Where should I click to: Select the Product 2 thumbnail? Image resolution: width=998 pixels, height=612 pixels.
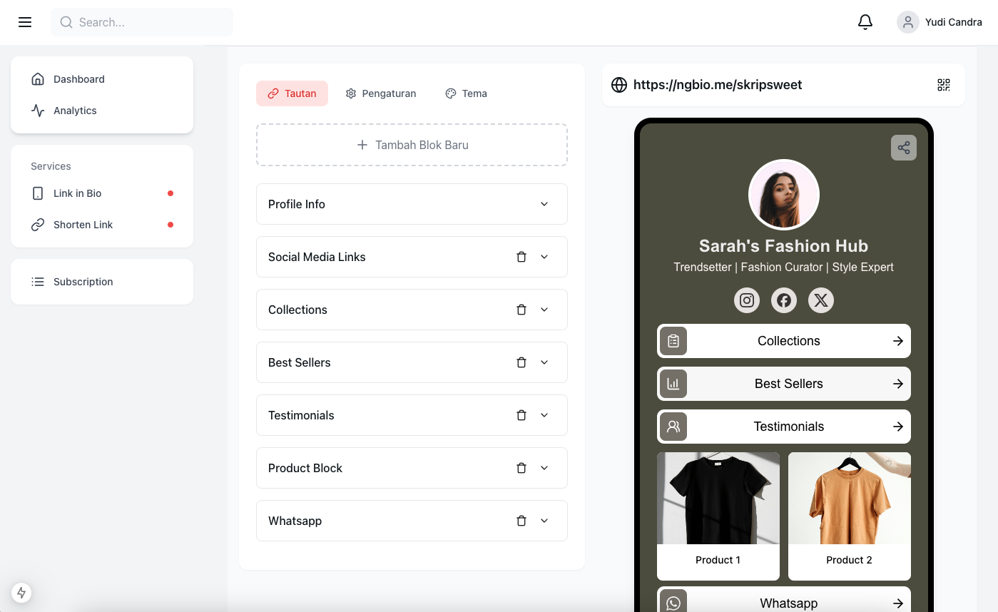click(849, 499)
